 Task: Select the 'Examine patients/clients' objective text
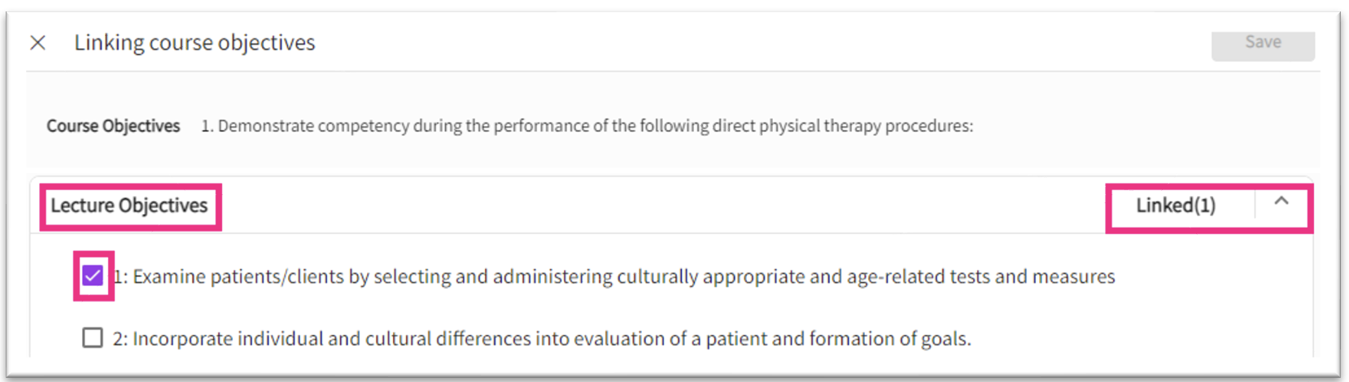pyautogui.click(x=244, y=277)
